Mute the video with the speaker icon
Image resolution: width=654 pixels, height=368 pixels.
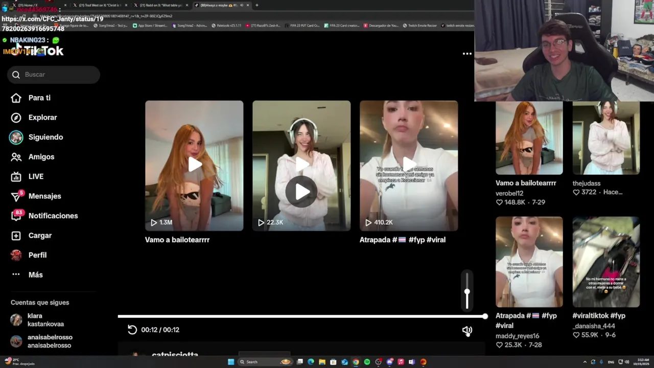[x=467, y=331]
